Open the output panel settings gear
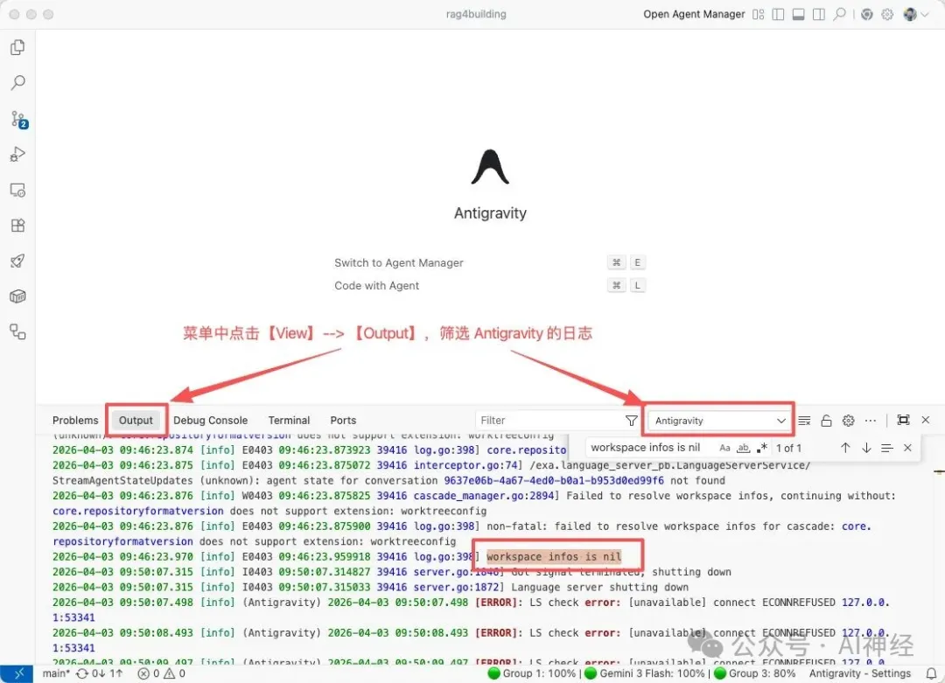Screen dimensions: 945x683 coord(848,421)
